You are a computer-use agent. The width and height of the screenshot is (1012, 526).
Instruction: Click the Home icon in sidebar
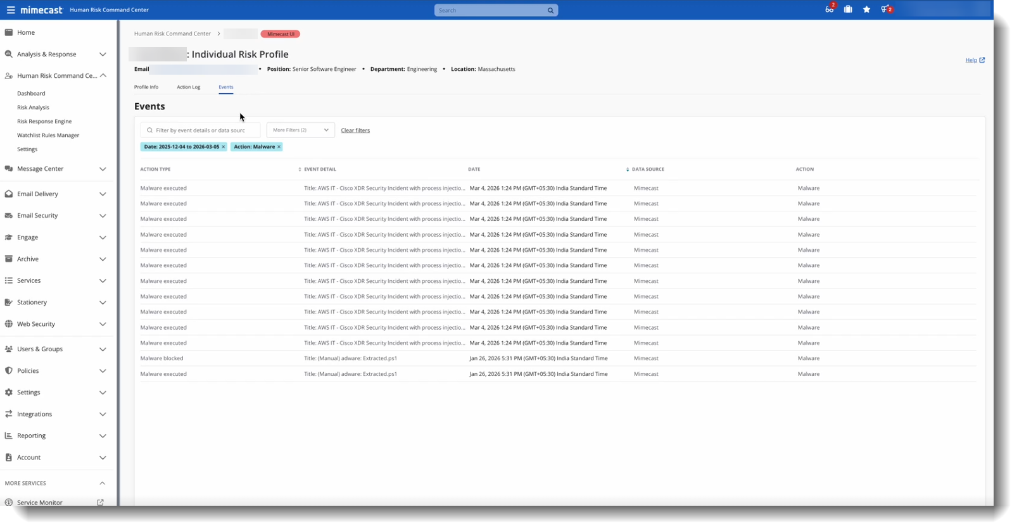[x=9, y=32]
